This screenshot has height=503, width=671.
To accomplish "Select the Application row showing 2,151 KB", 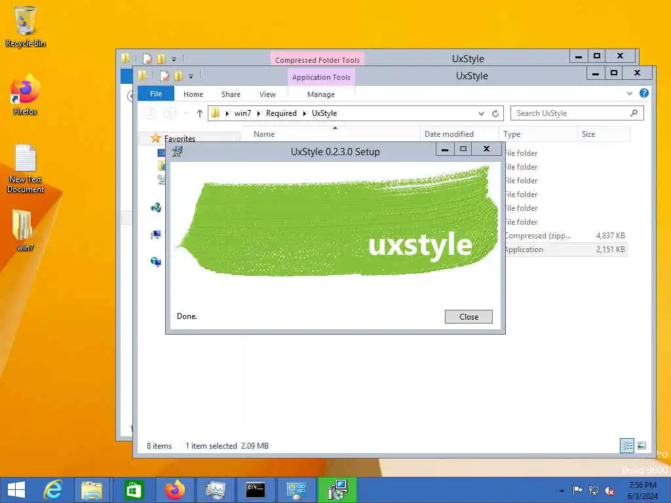I will pyautogui.click(x=566, y=250).
